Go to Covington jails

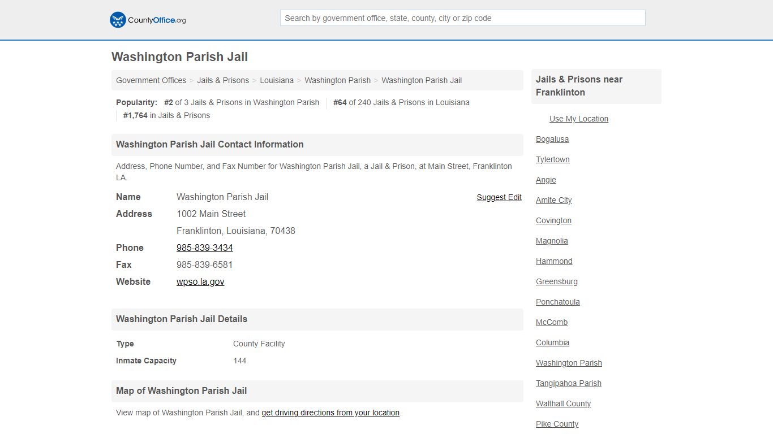point(553,220)
